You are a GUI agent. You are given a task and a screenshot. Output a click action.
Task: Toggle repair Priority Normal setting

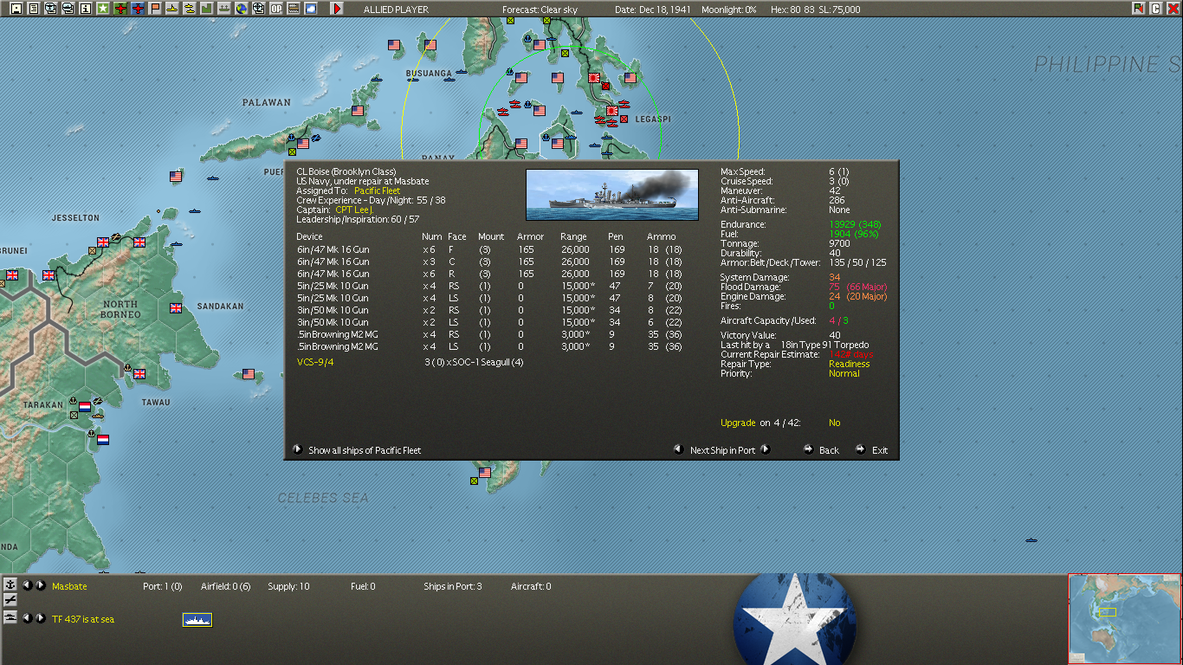tap(844, 373)
